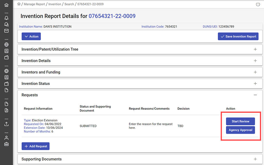Expand the Invention Status section
The image size is (264, 165).
coord(140,84)
